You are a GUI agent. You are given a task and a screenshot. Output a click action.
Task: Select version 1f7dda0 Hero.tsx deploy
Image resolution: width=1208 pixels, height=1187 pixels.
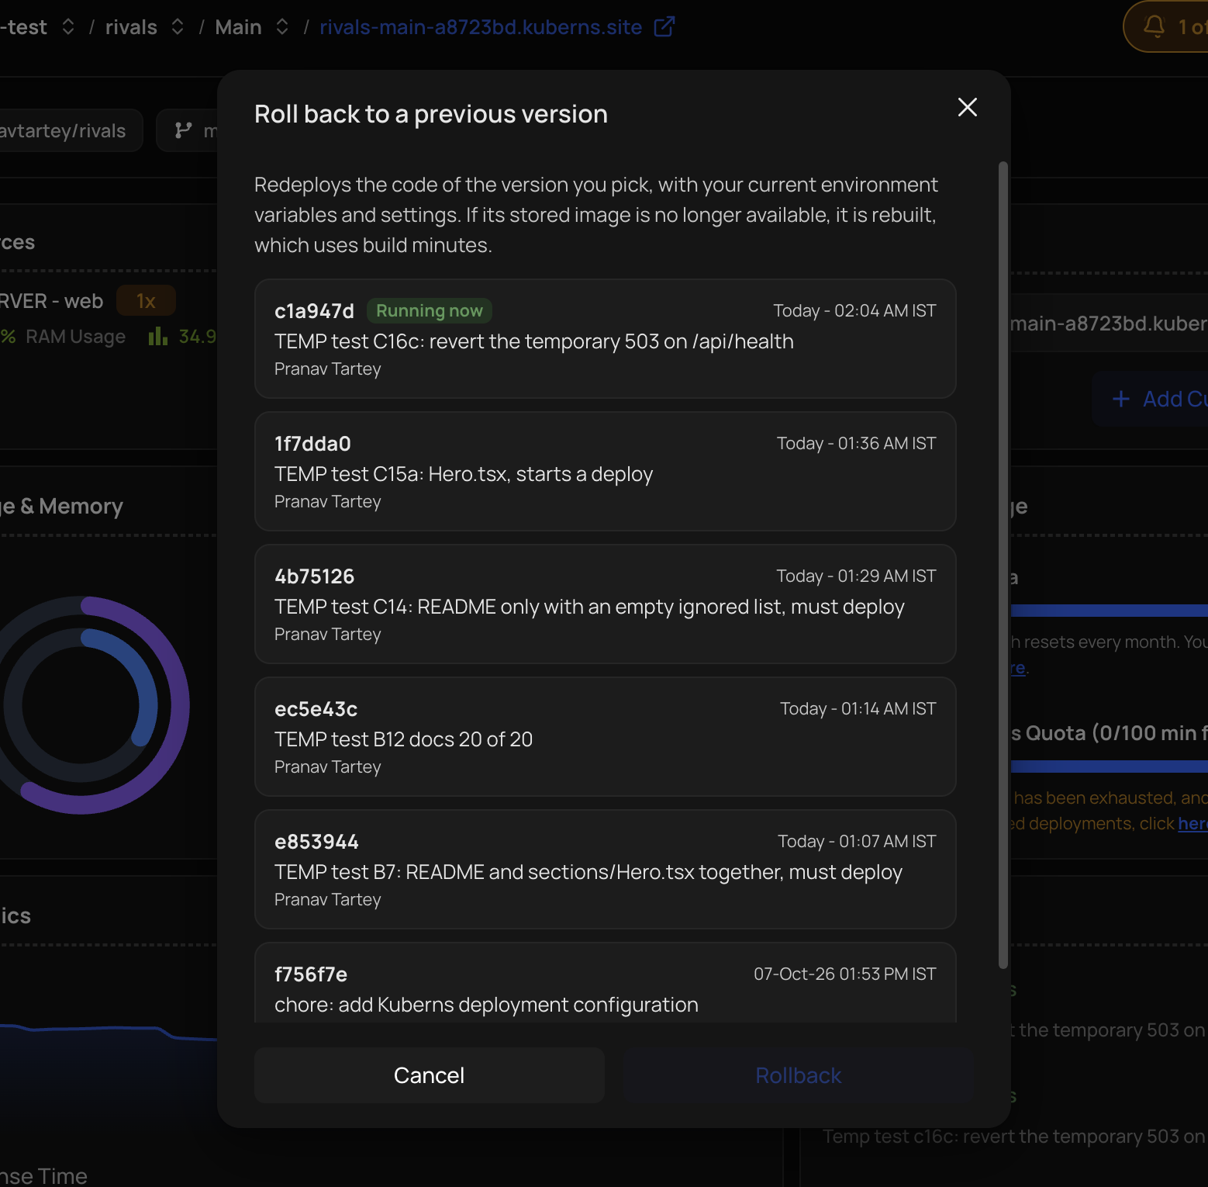point(605,472)
